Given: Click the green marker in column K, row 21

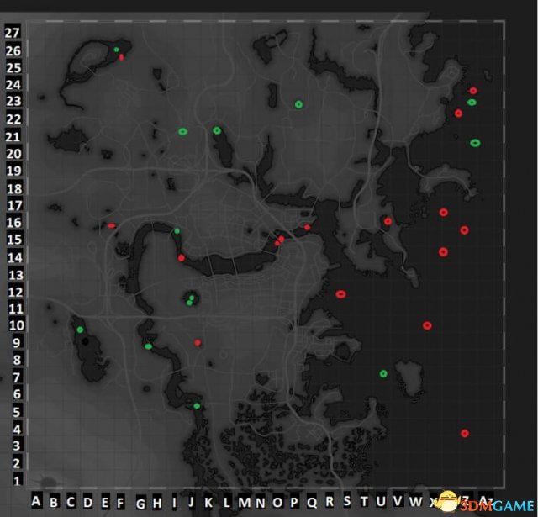Looking at the screenshot, I should (217, 130).
